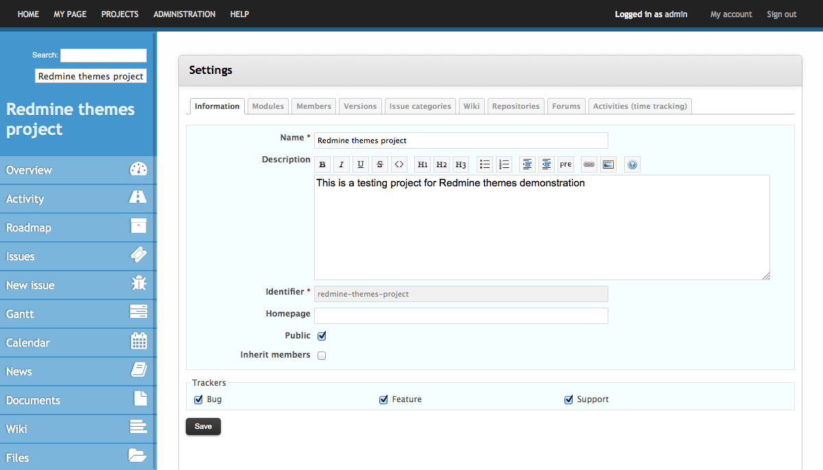Open Overview via the gauge icon in sidebar

tap(139, 169)
